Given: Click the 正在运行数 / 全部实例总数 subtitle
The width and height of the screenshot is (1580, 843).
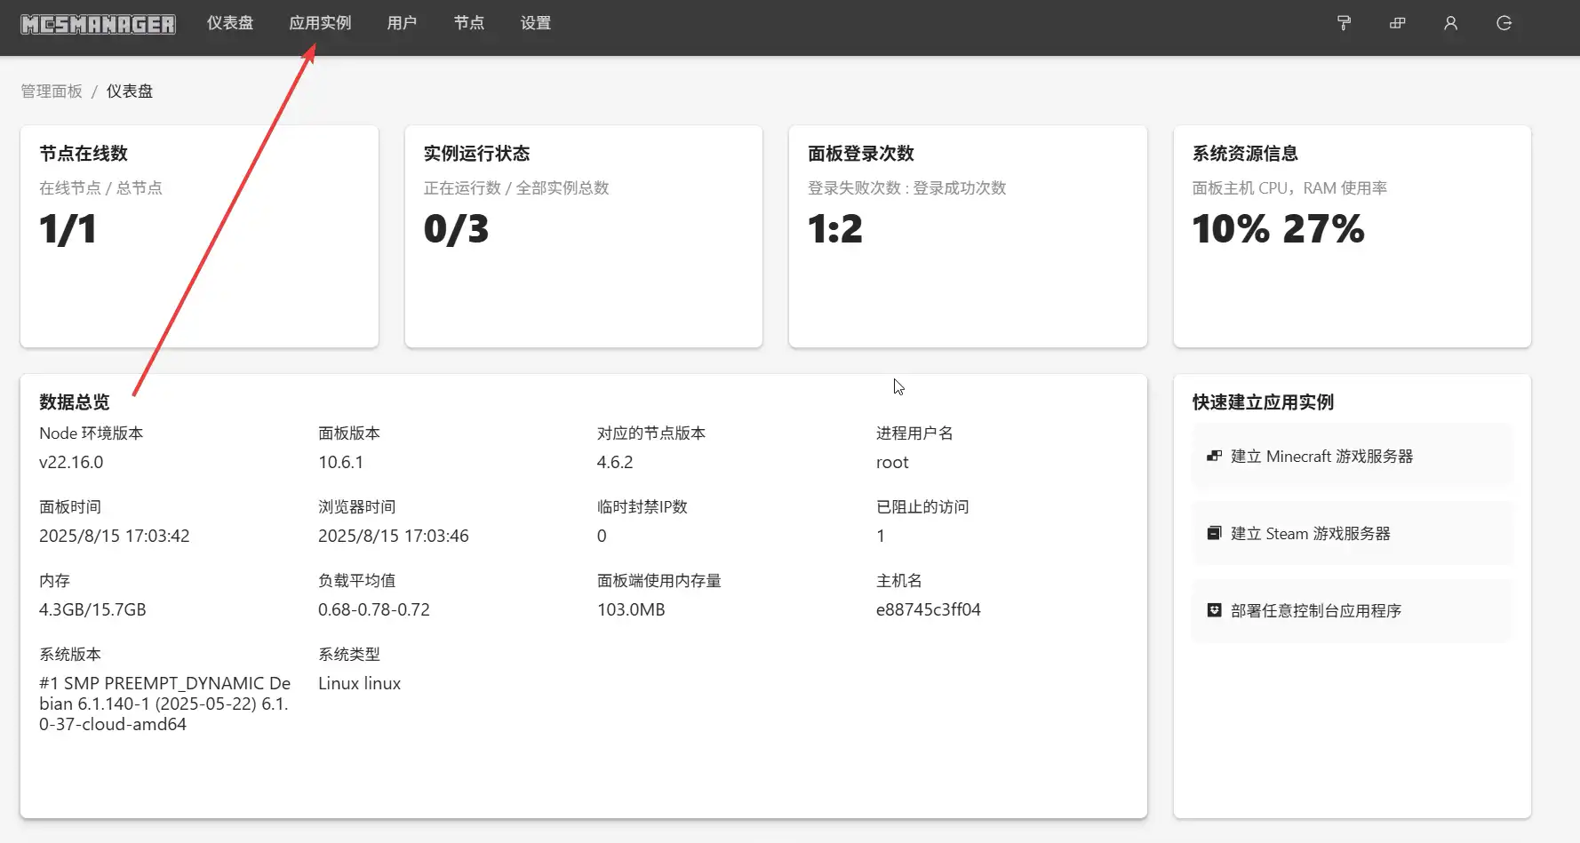Looking at the screenshot, I should click(516, 187).
